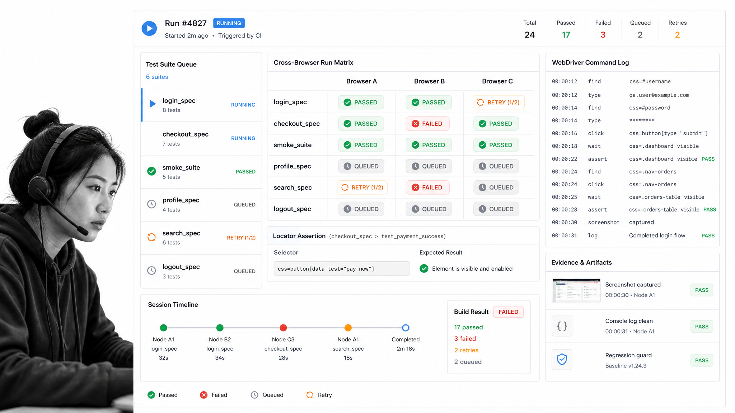The height and width of the screenshot is (413, 735).
Task: Click the Completed timeline end marker
Action: point(406,328)
